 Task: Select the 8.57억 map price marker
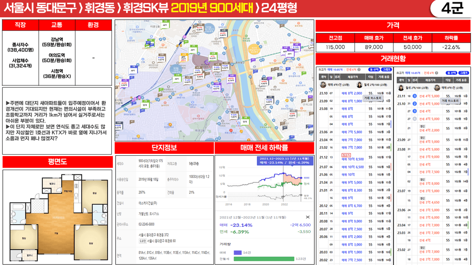(x=217, y=87)
